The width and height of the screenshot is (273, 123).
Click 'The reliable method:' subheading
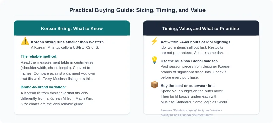pyautogui.click(x=39, y=56)
